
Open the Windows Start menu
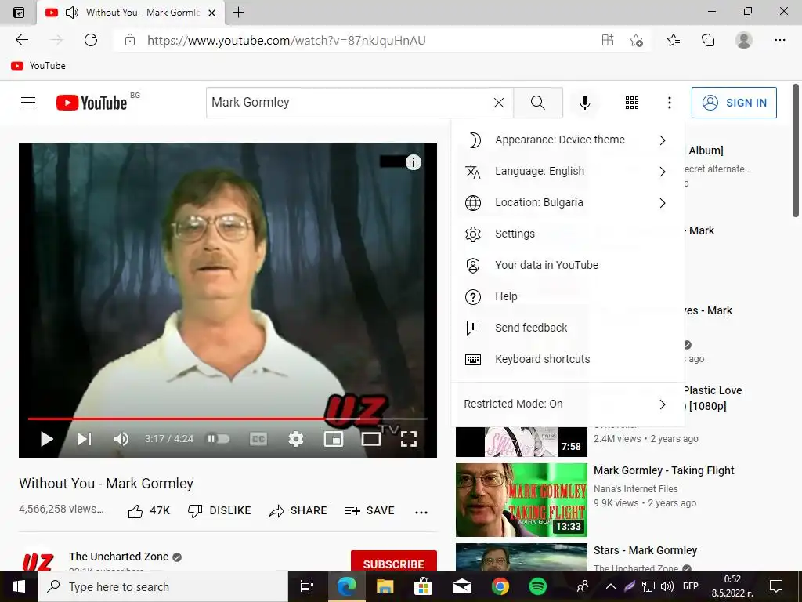click(19, 586)
